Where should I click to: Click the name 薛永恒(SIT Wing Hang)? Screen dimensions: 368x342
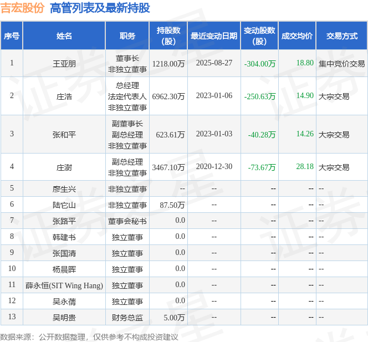(64, 285)
